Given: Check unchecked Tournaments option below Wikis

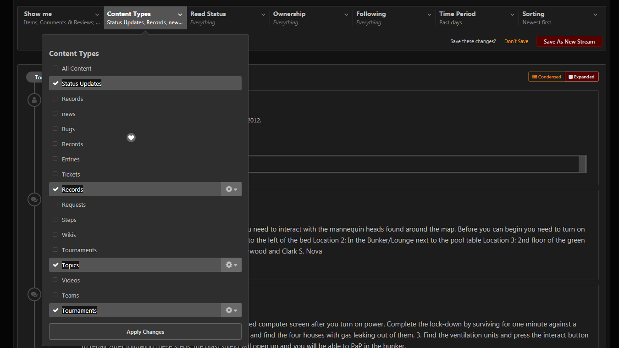Looking at the screenshot, I should pyautogui.click(x=55, y=250).
